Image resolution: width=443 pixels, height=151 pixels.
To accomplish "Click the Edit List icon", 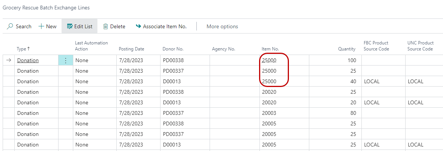I will (69, 26).
